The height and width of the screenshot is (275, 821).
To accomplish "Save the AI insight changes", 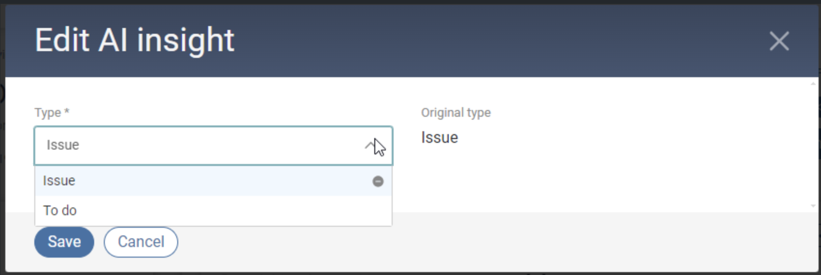I will coord(64,242).
